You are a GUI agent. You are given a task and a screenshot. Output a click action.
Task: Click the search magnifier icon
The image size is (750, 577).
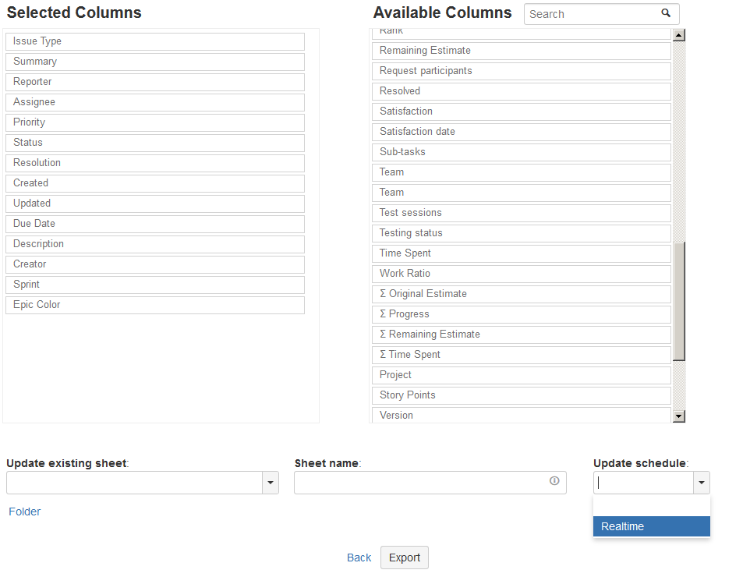coord(666,13)
